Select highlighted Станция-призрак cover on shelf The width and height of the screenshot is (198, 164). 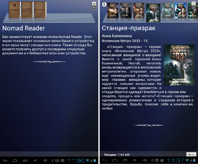coord(153,13)
